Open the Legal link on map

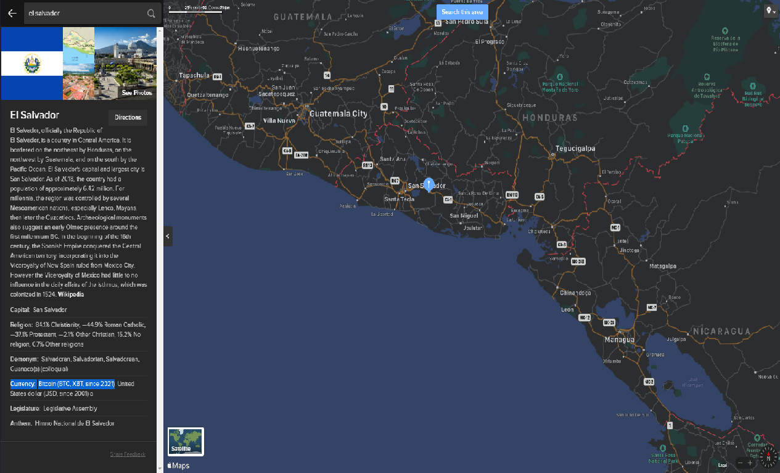[723, 464]
